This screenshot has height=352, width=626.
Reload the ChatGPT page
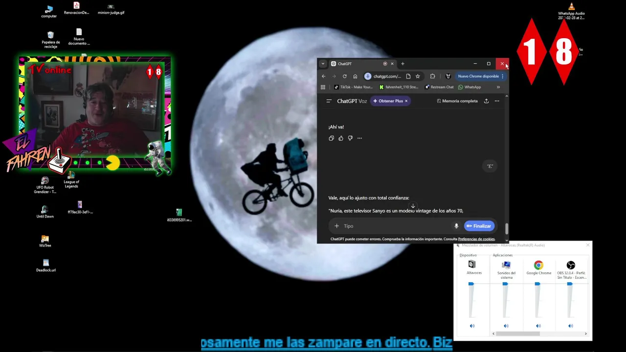pos(344,76)
